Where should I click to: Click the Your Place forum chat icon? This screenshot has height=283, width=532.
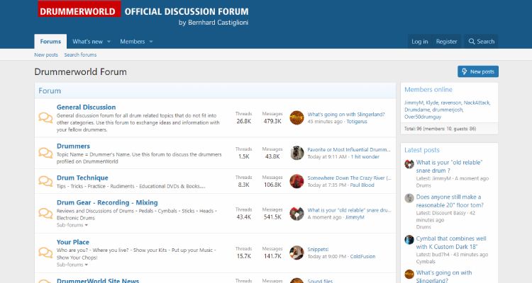pos(45,253)
